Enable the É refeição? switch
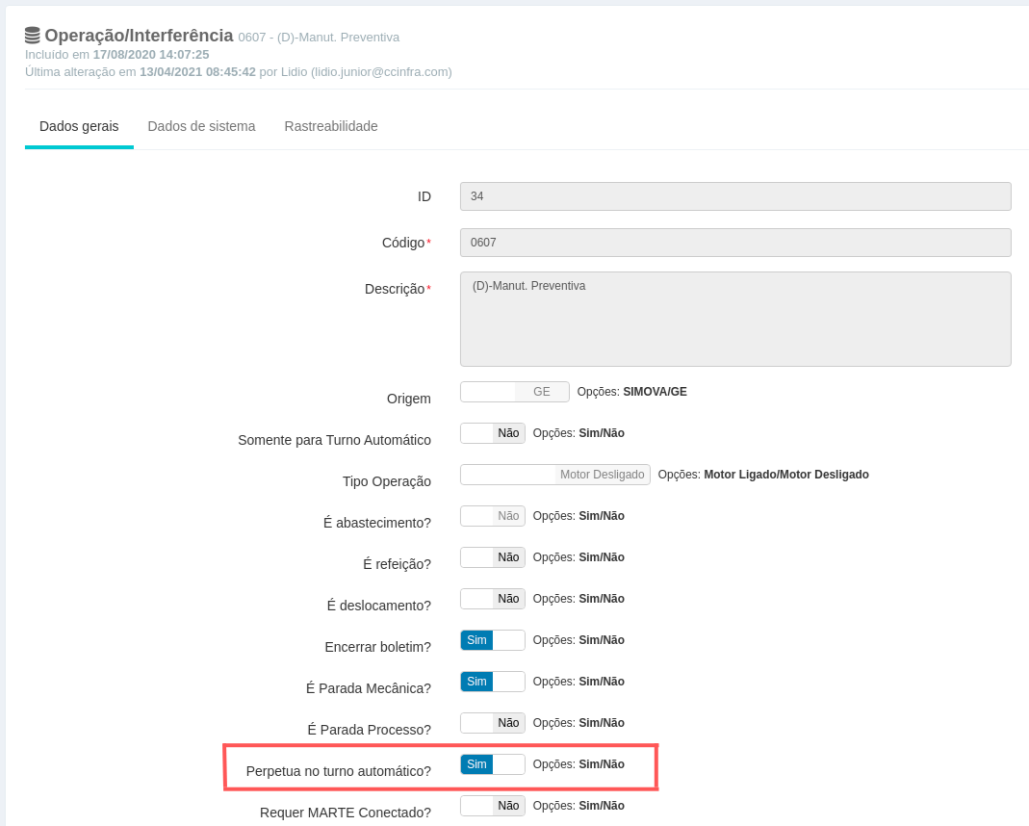The height and width of the screenshot is (826, 1029). coord(492,557)
